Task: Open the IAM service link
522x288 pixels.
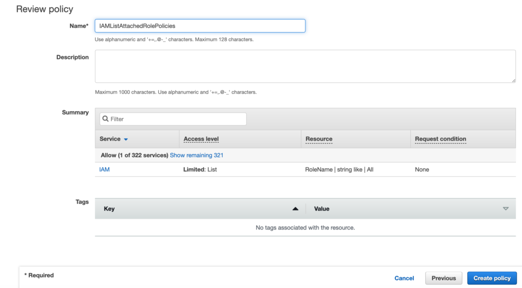Action: 105,169
